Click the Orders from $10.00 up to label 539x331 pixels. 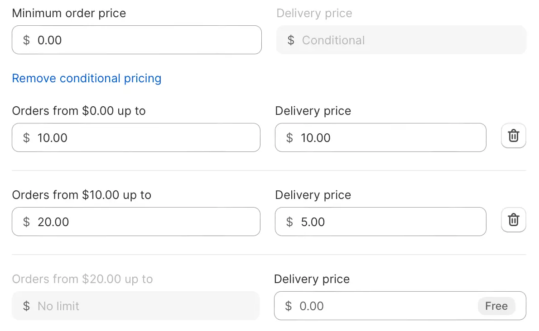point(82,195)
